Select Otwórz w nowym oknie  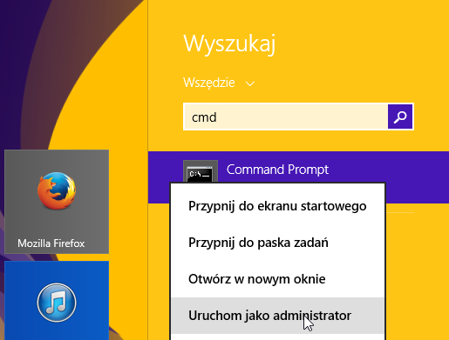(x=277, y=279)
